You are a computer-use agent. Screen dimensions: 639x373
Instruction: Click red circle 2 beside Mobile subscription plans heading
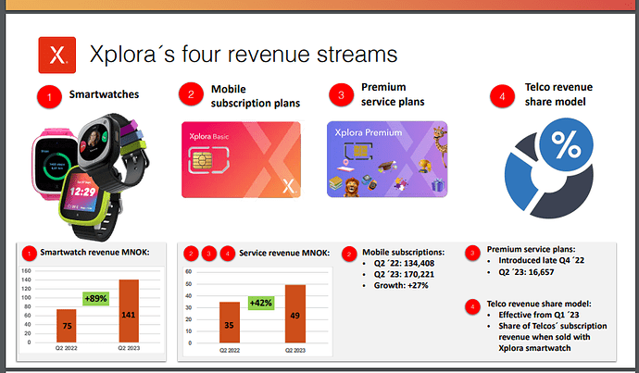[191, 94]
